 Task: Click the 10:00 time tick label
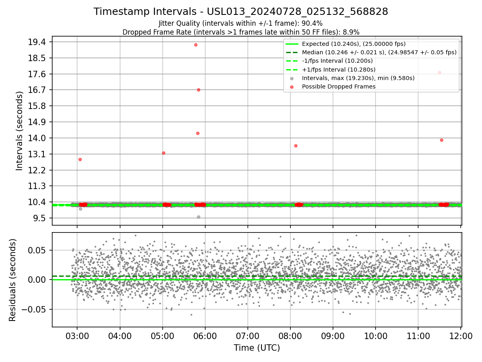point(376,336)
